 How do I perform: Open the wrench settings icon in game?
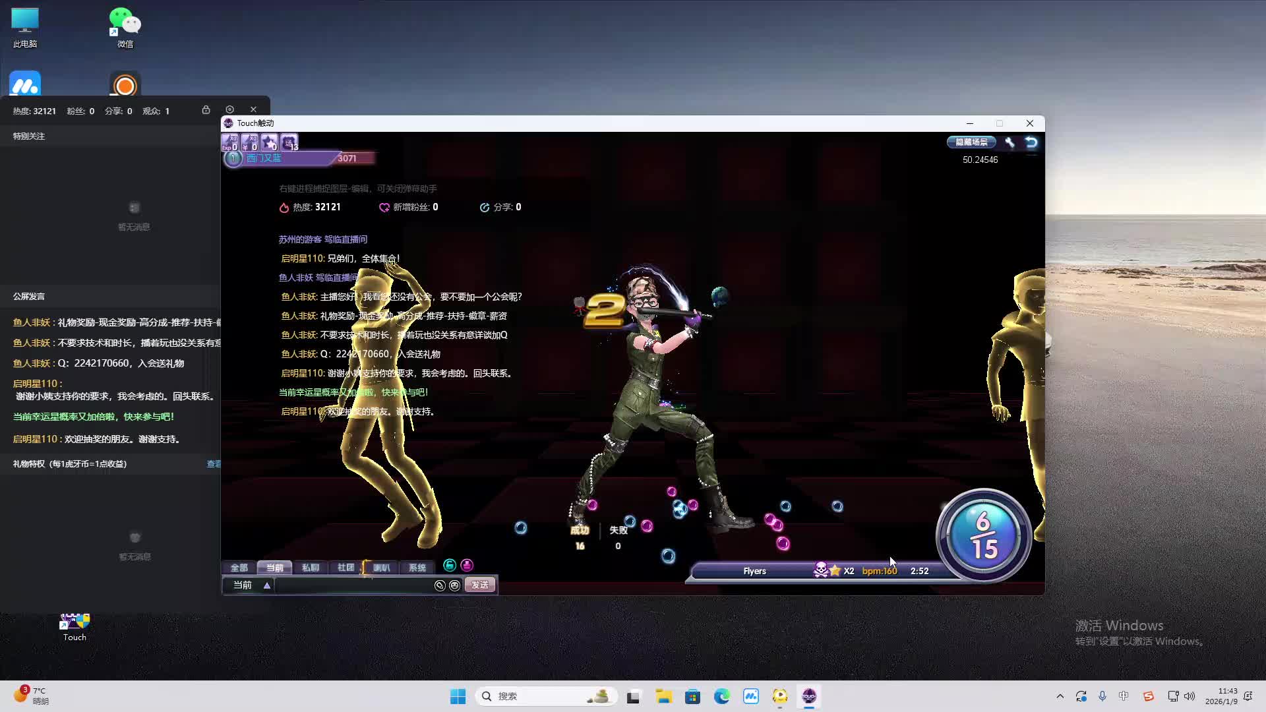click(1010, 142)
